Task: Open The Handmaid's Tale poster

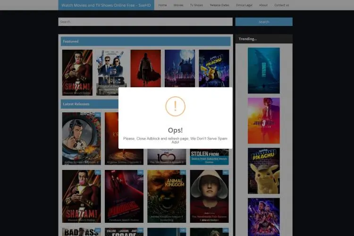Action: (209, 196)
